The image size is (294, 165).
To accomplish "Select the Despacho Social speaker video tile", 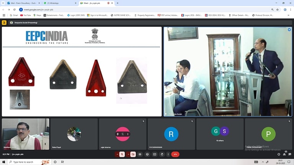I will point(228,72).
